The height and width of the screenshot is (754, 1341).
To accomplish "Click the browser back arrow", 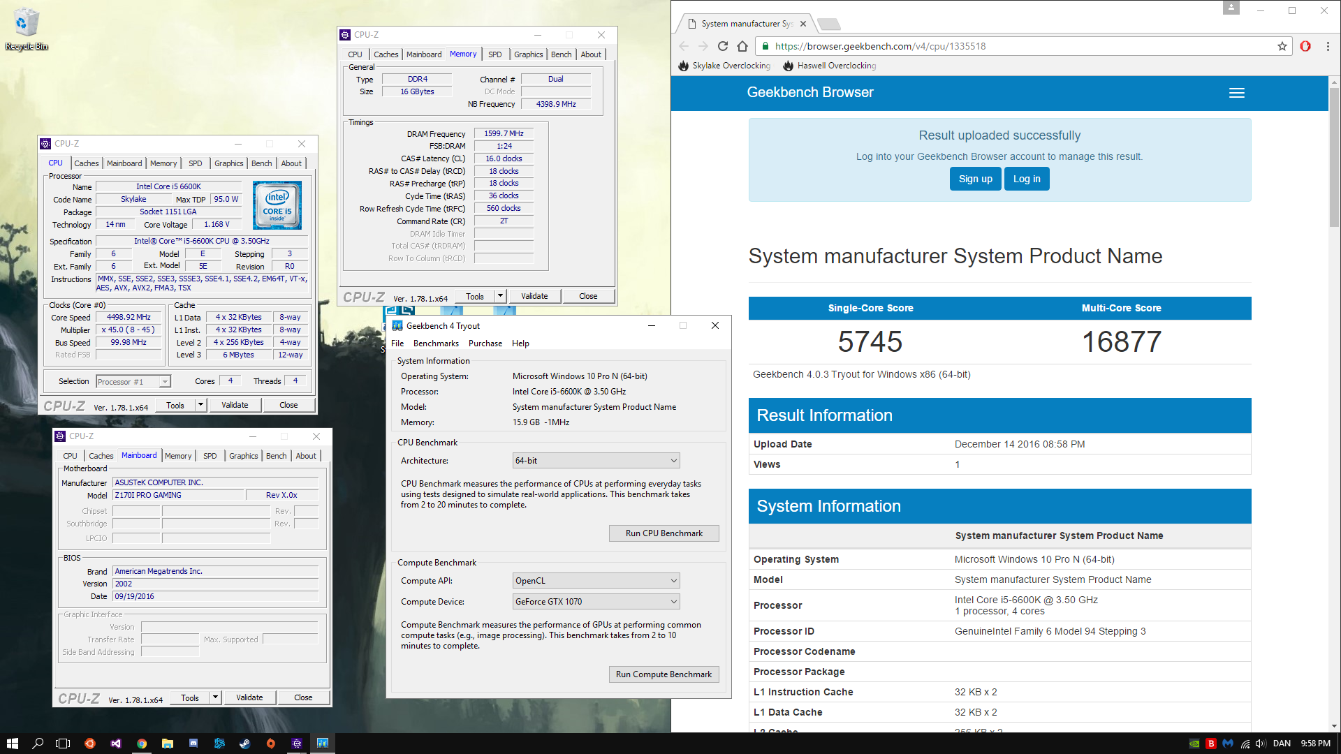I will click(x=684, y=46).
